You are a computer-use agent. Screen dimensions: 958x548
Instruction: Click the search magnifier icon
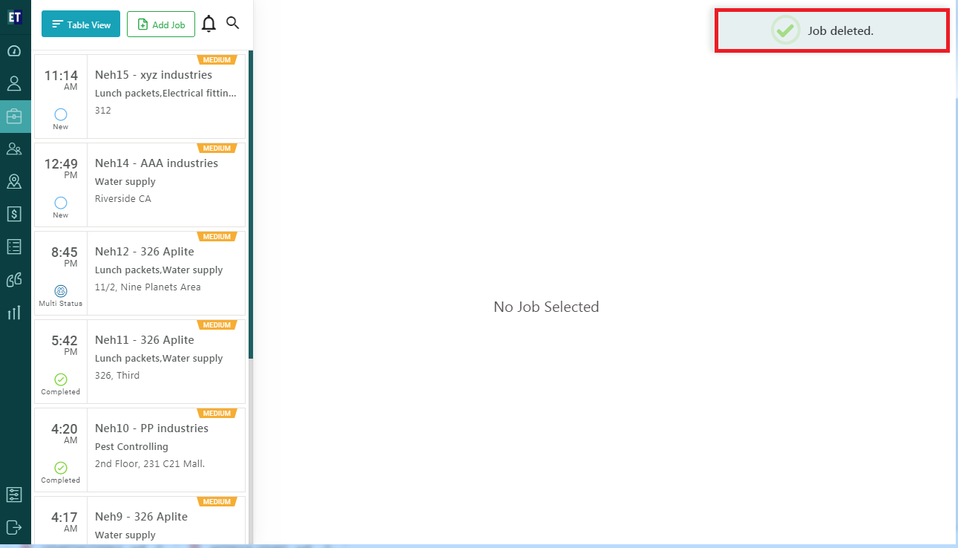pyautogui.click(x=233, y=23)
